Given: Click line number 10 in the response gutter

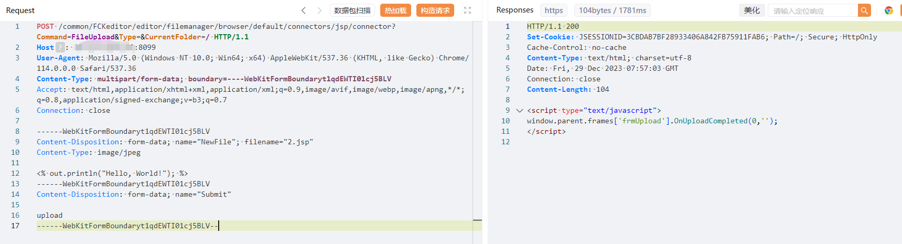Looking at the screenshot, I should [506, 121].
